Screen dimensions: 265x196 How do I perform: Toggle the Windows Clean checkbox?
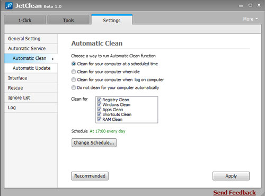click(99, 104)
